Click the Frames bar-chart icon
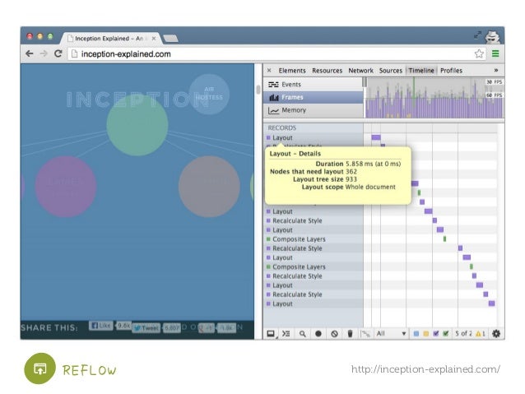525x394 pixels. tap(274, 97)
